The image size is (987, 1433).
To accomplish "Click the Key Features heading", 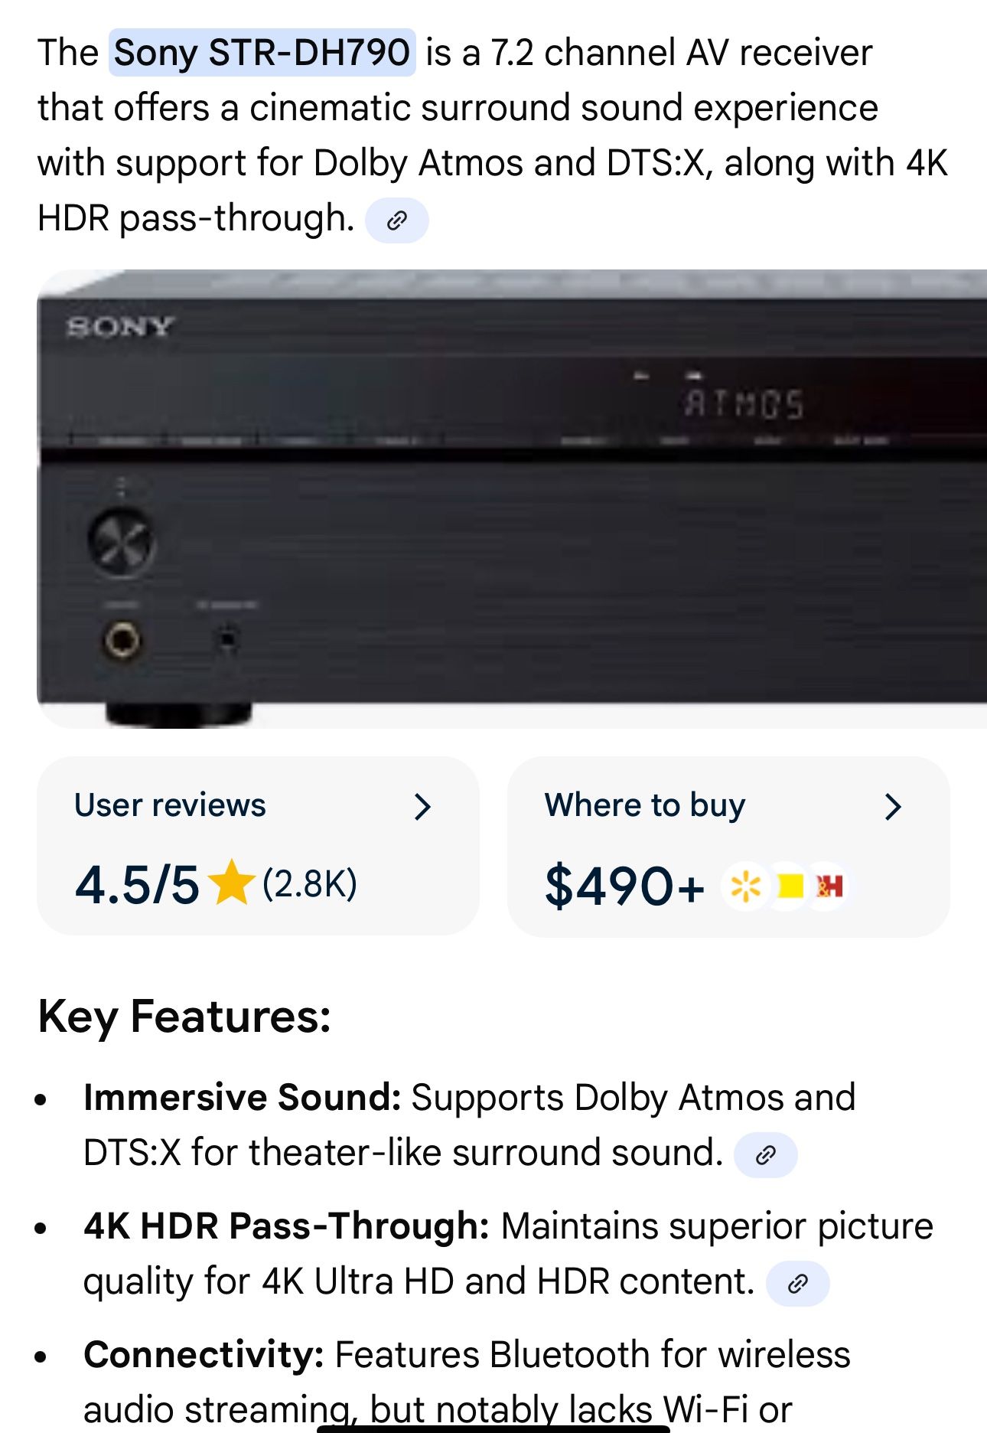I will pyautogui.click(x=184, y=1017).
